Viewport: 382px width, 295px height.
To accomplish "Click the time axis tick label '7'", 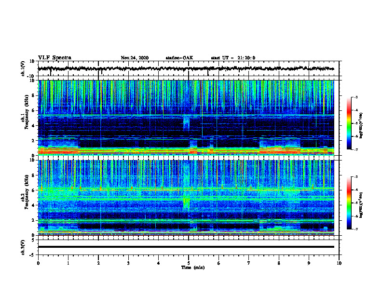I will pos(249,263).
